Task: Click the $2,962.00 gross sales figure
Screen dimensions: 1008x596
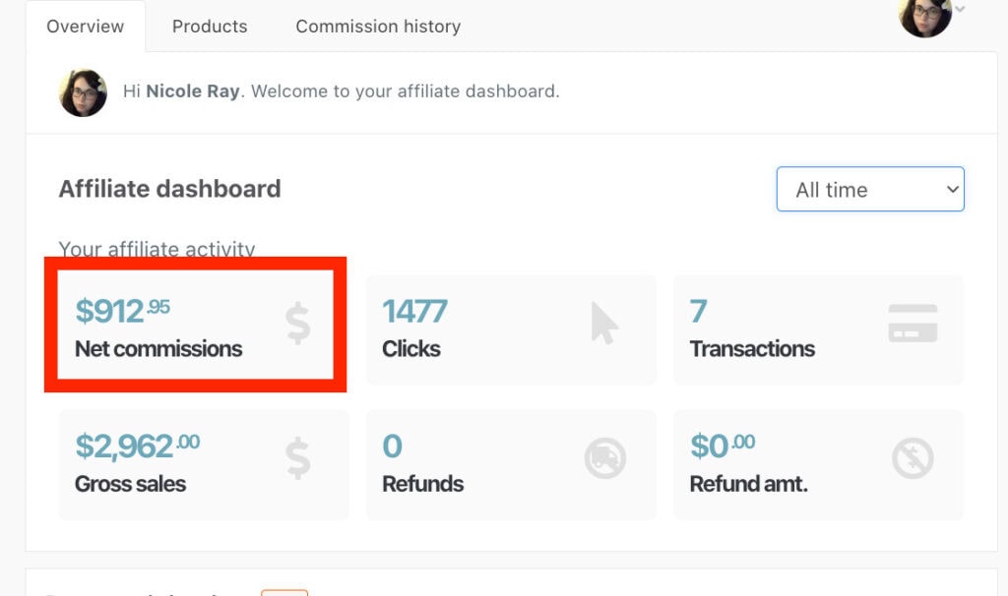Action: pyautogui.click(x=138, y=446)
